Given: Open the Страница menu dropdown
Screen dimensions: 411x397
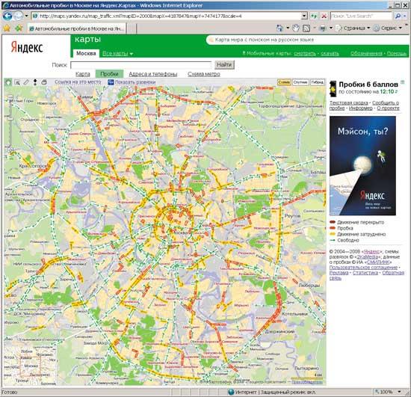Looking at the screenshot, I should tap(353, 28).
